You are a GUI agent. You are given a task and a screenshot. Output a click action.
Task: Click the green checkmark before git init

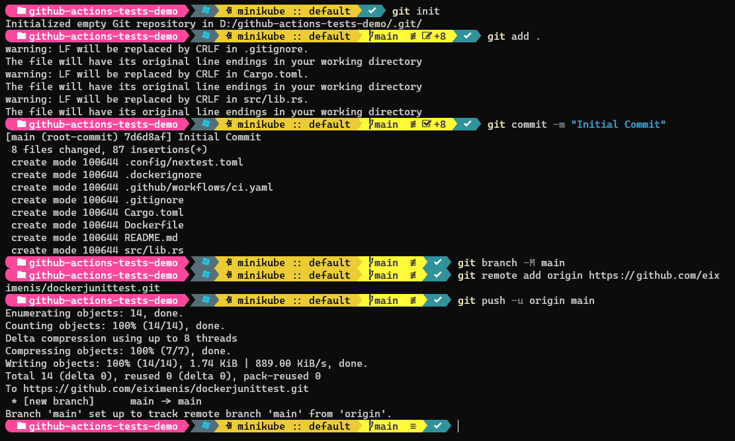372,11
